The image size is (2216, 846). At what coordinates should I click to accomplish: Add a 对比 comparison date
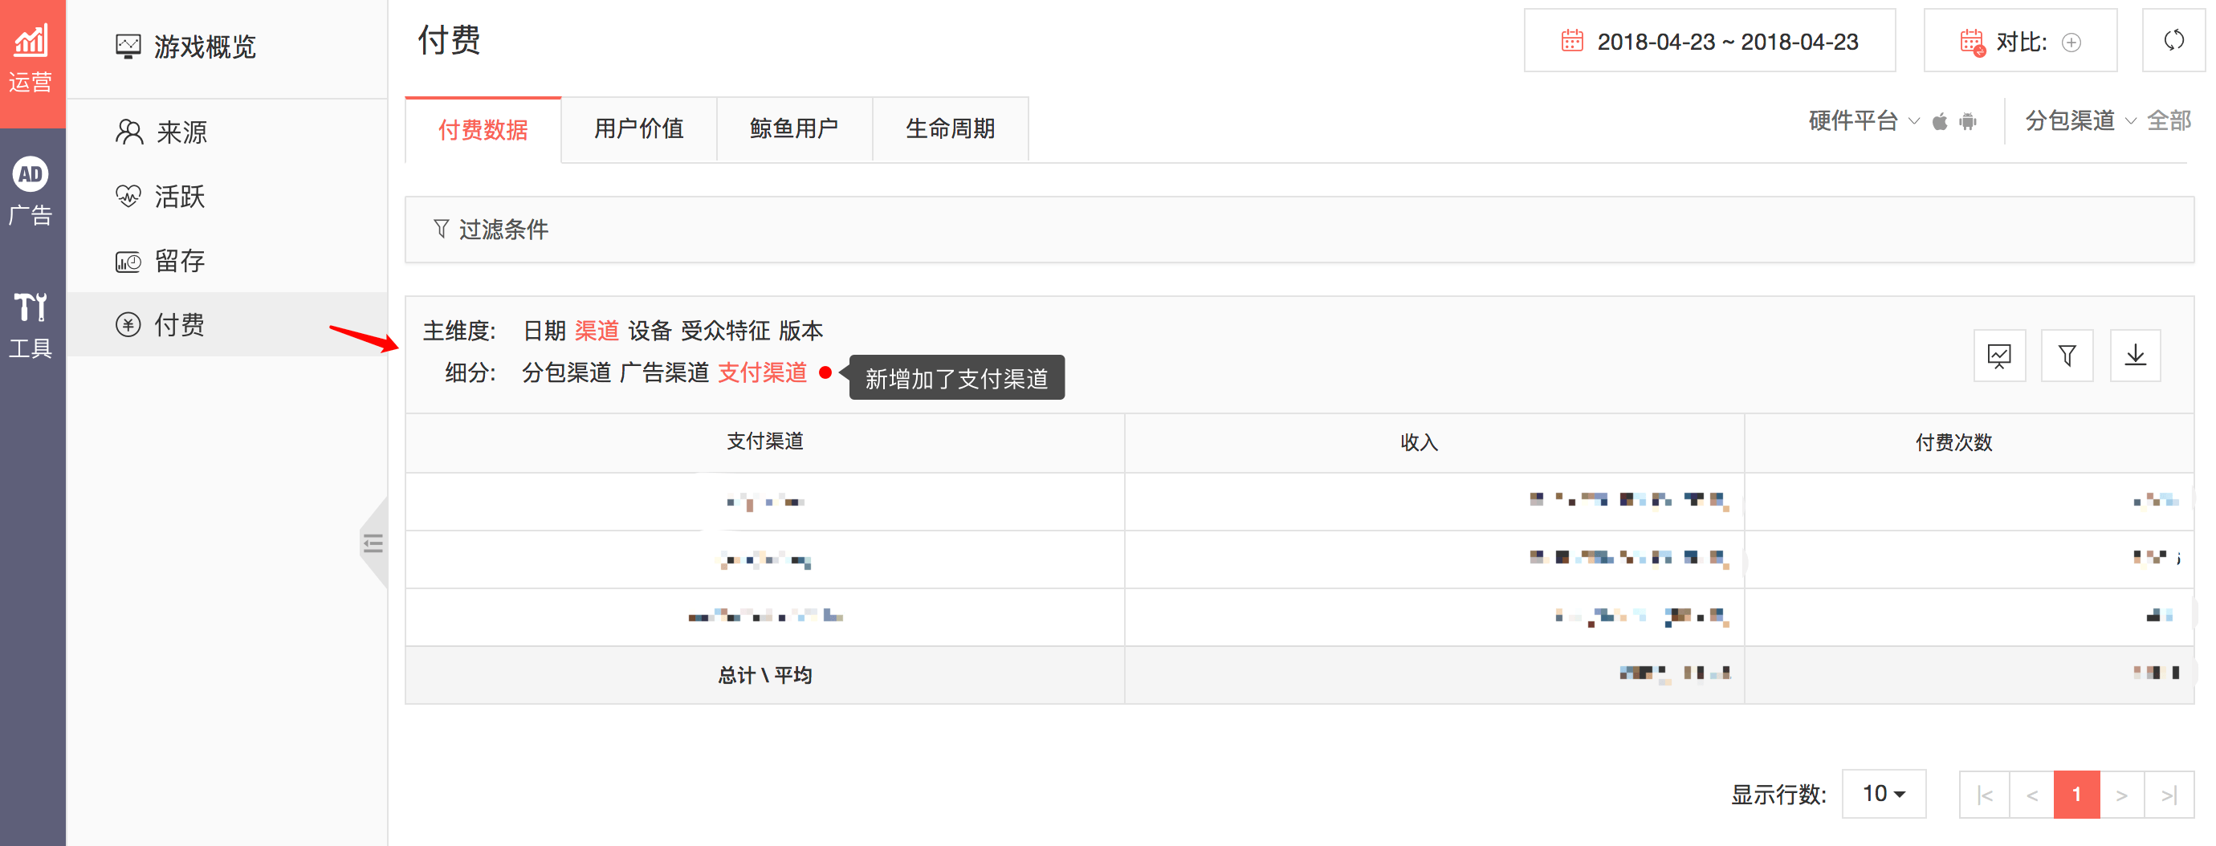[x=2071, y=42]
